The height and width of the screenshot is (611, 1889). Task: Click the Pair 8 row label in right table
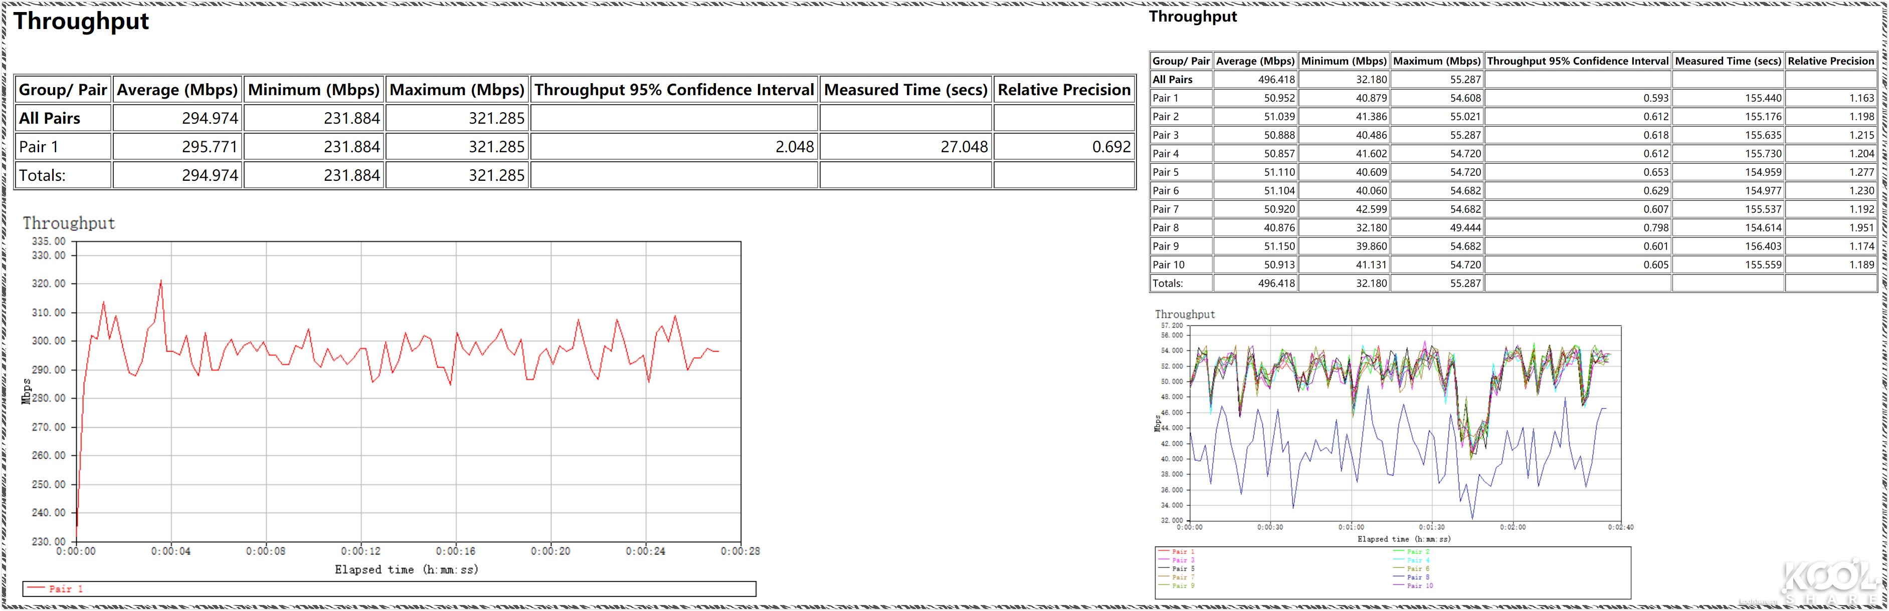click(1165, 228)
